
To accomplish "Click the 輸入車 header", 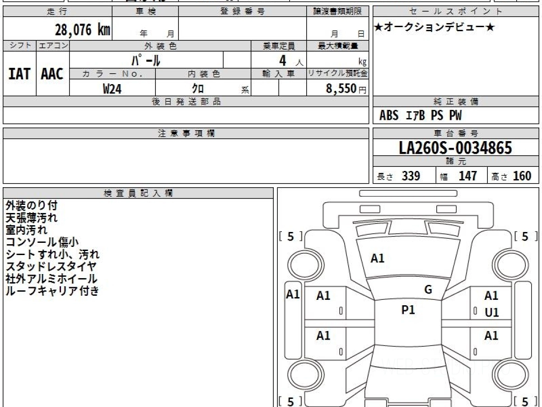I will coord(279,74).
